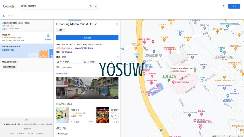Open the street view photo thumbnail
This screenshot has width=244, height=137.
click(x=87, y=88)
